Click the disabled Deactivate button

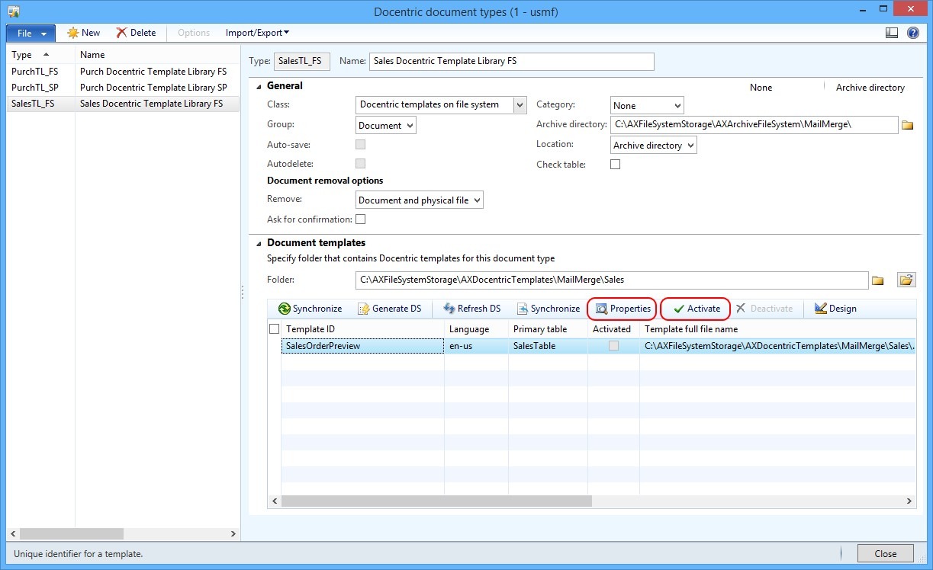(x=764, y=309)
